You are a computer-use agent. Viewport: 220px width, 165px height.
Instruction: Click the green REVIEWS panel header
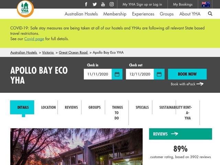180,134
